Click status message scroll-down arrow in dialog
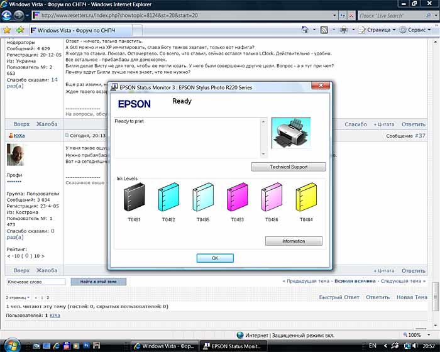This screenshot has width=440, height=352. (263, 154)
